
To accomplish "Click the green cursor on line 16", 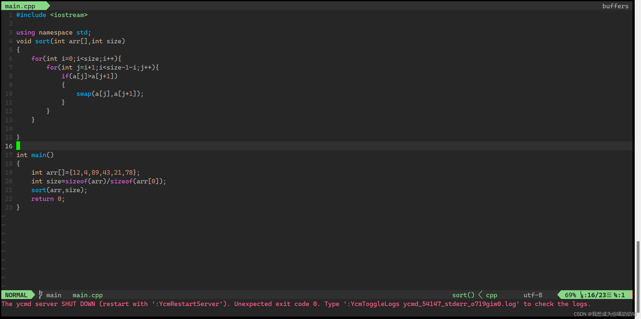I will 18,146.
